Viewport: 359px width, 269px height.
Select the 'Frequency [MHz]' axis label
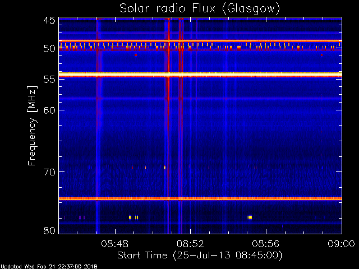pos(32,126)
